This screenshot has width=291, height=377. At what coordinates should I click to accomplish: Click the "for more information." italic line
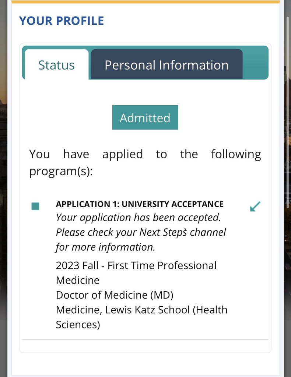pyautogui.click(x=105, y=247)
